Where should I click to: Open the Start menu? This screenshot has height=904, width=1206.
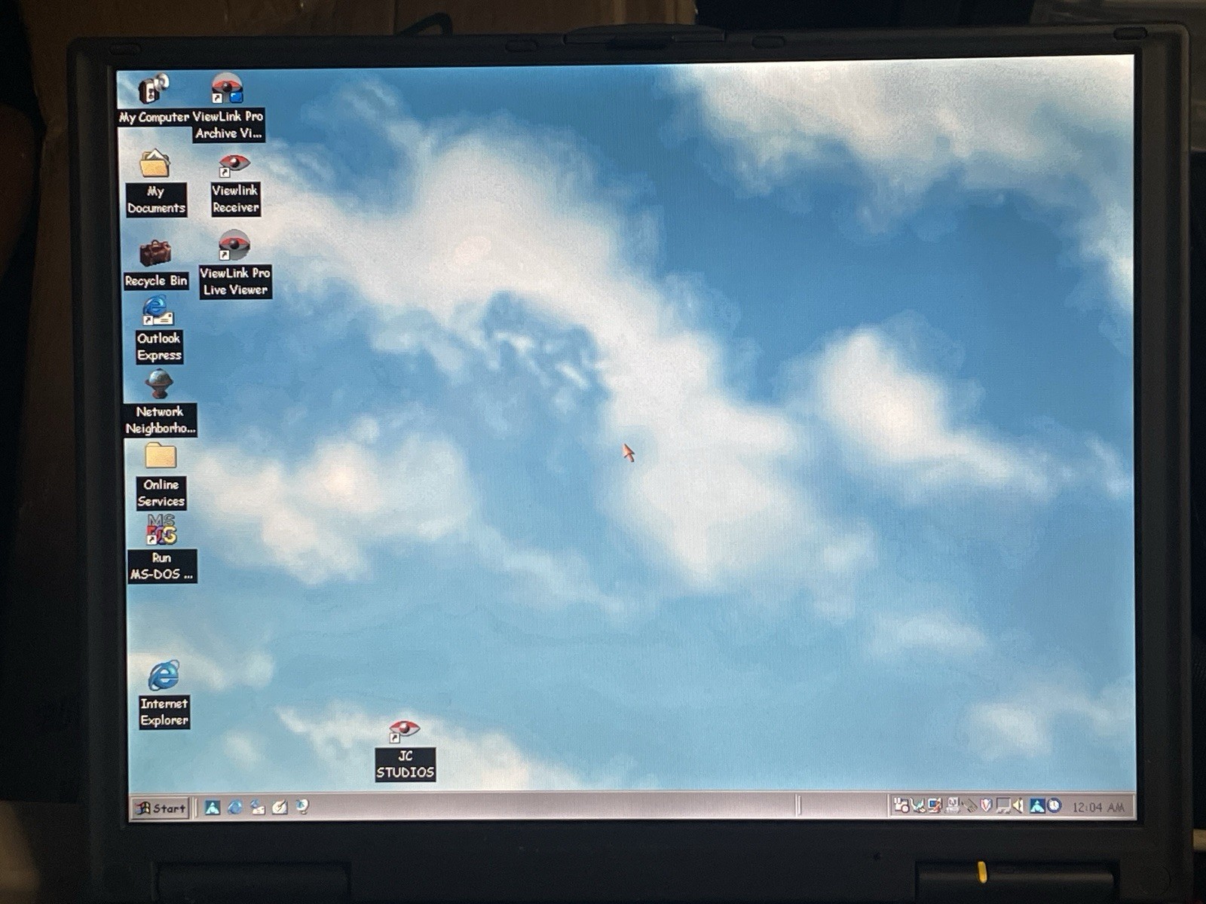[161, 808]
